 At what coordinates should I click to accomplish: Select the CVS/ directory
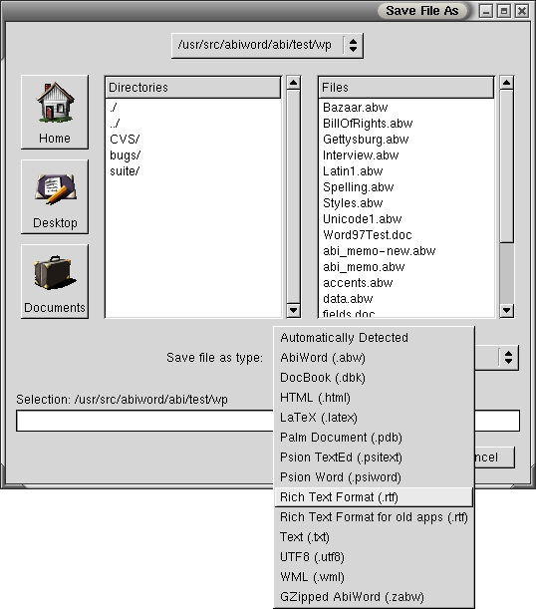pos(193,140)
